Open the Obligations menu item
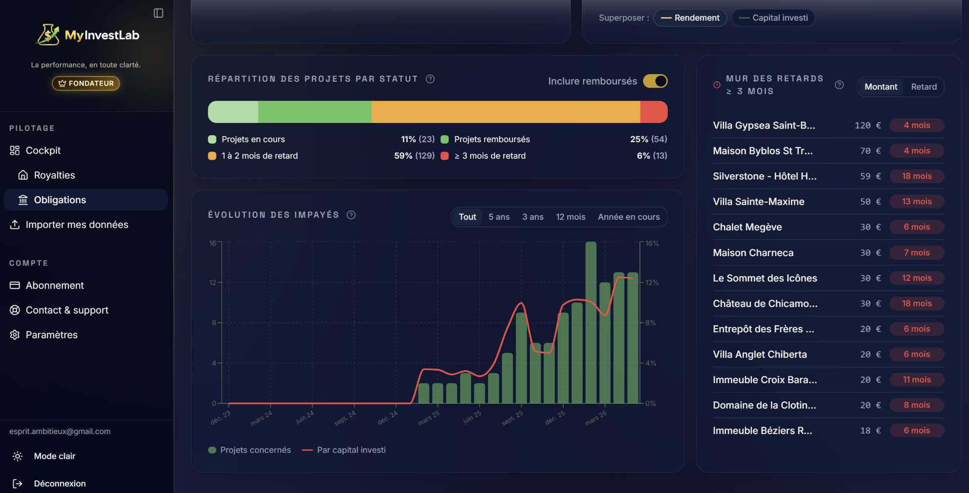Screen dimensions: 969x493 [x=86, y=200]
